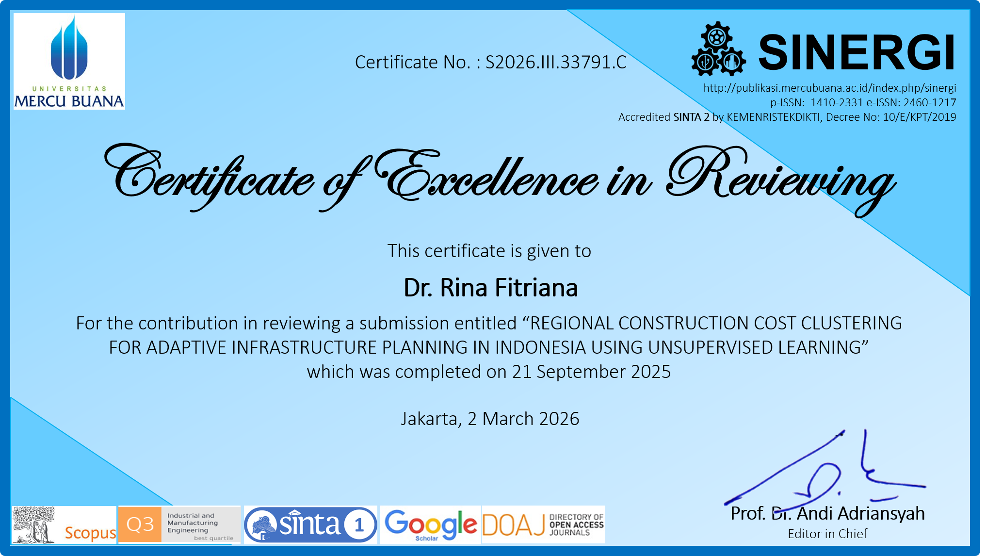Viewport: 986px width, 556px height.
Task: Click the SINERGI gears icon
Action: pos(718,50)
